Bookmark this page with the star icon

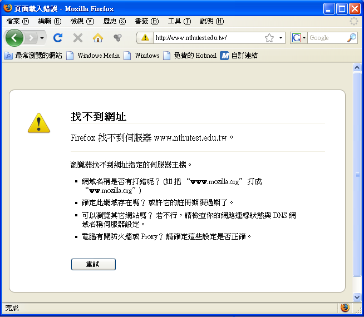269,38
